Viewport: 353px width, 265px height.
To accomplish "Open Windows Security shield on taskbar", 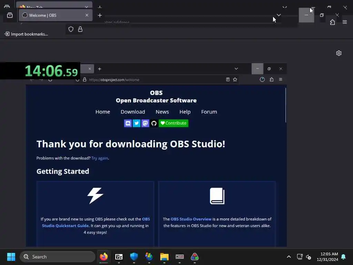I will (x=134, y=257).
